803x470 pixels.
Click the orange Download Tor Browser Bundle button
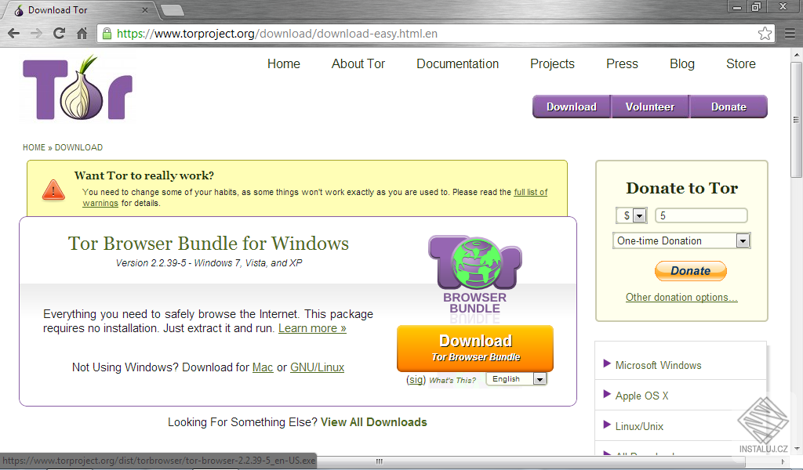(475, 349)
